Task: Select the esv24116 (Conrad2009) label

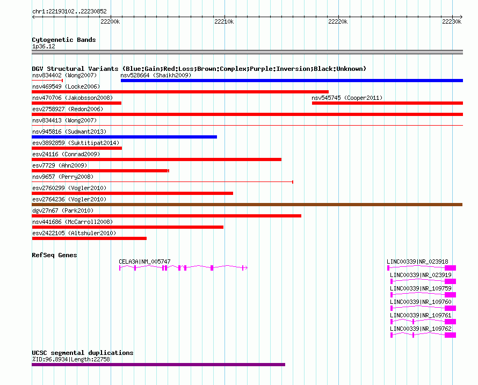Action: (66, 154)
